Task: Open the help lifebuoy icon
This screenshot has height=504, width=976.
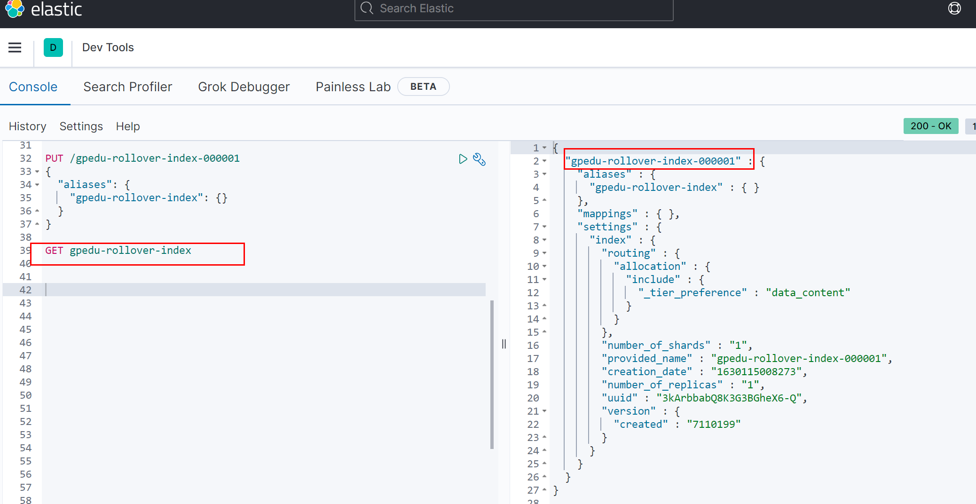Action: 954,8
